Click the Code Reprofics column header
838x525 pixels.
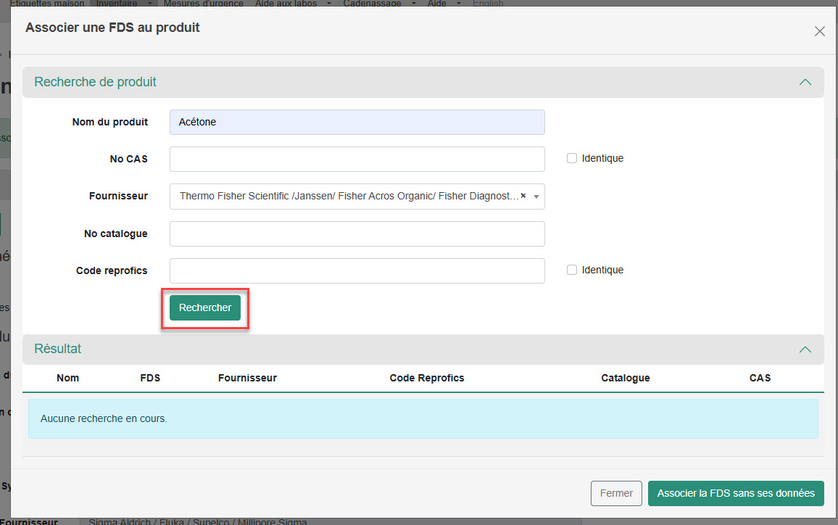click(426, 378)
